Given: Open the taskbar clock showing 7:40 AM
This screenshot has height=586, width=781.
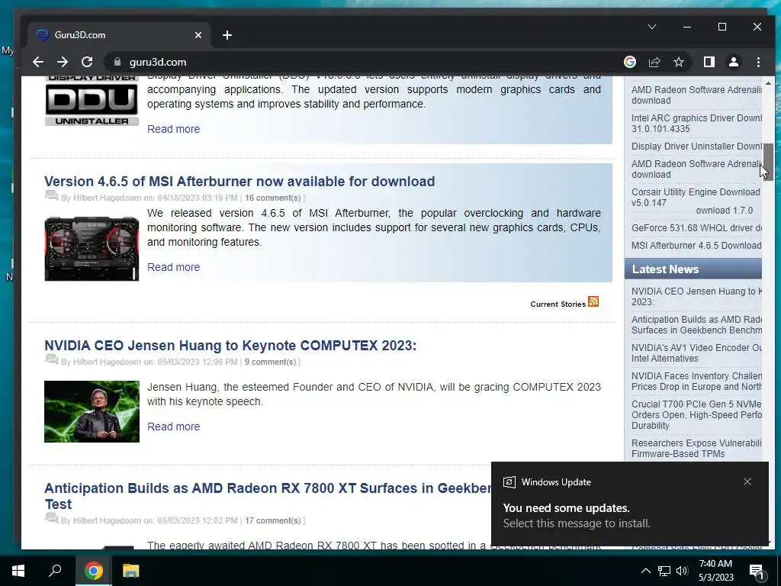Looking at the screenshot, I should [715, 571].
